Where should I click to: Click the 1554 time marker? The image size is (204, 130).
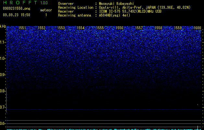(81, 28)
